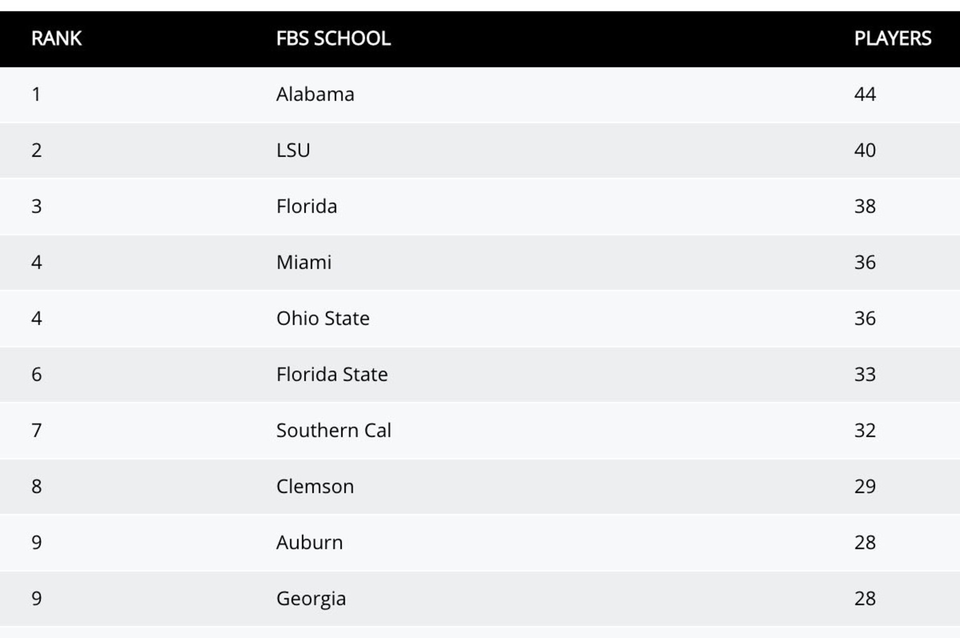Select the Alabama school name

click(x=315, y=94)
